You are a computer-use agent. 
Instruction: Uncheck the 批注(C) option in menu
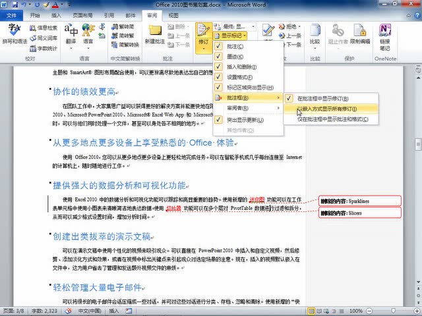coord(235,47)
